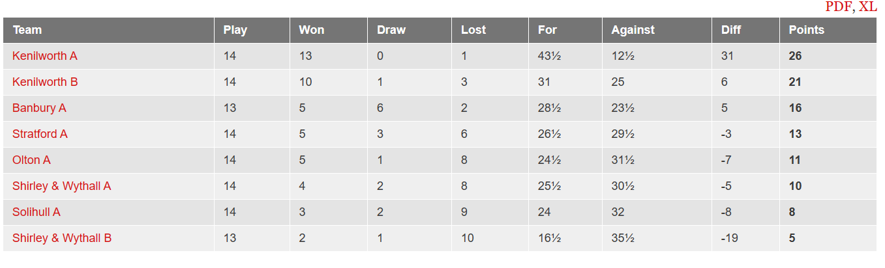Open Solihull A team link
Image resolution: width=885 pixels, height=268 pixels.
(37, 212)
